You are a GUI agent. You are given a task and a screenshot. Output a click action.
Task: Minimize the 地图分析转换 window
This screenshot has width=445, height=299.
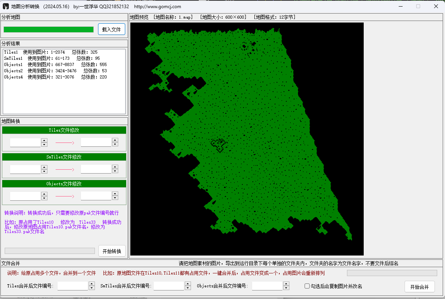(401, 6)
